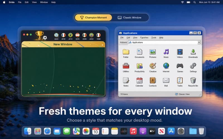
Task: Open the View menu in Applications window
Action: tap(135, 38)
